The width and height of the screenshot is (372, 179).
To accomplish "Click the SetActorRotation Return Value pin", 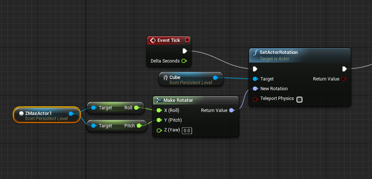I will (344, 79).
